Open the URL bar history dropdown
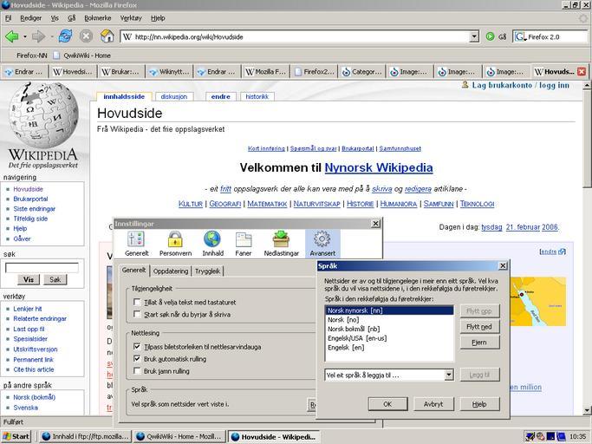 pos(474,36)
